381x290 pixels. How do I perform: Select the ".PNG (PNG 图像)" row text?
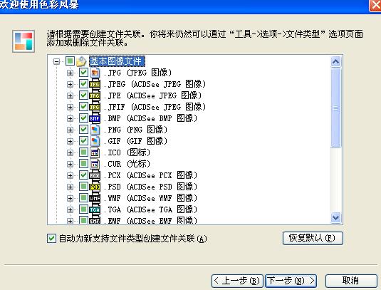click(136, 130)
